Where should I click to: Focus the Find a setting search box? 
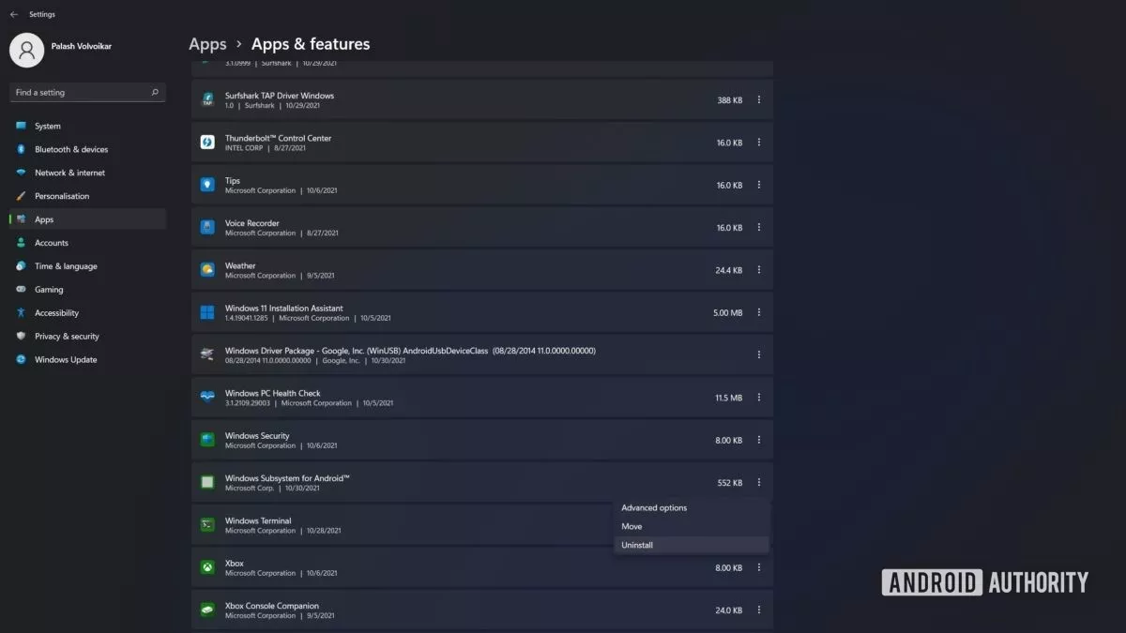[87, 92]
